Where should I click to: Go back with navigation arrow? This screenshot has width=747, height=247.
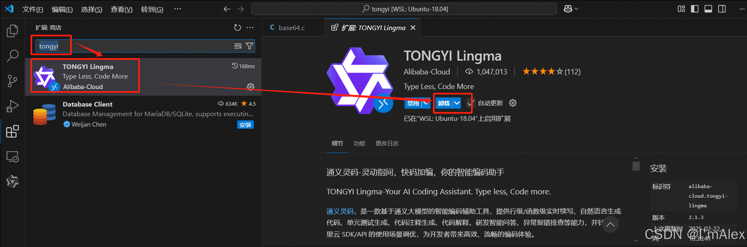pyautogui.click(x=227, y=9)
